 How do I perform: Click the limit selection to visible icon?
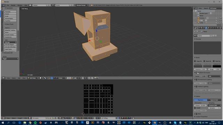(75, 78)
